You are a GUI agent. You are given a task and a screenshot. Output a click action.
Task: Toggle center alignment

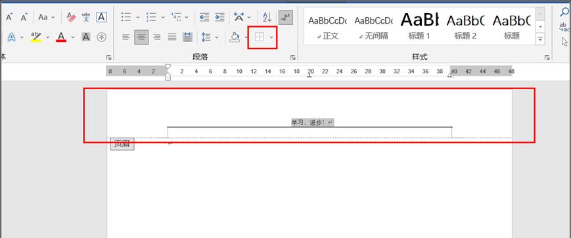click(x=141, y=37)
